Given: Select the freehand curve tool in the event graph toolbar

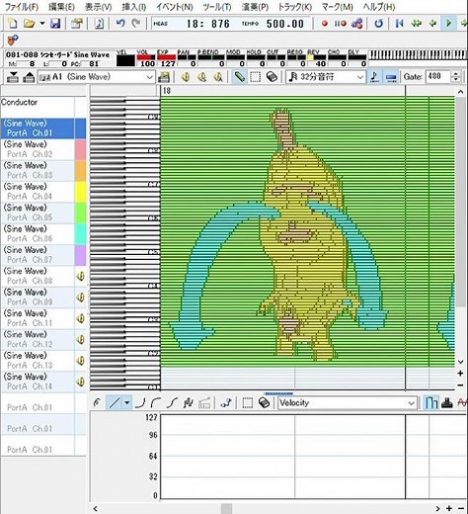Looking at the screenshot, I should pos(97,402).
